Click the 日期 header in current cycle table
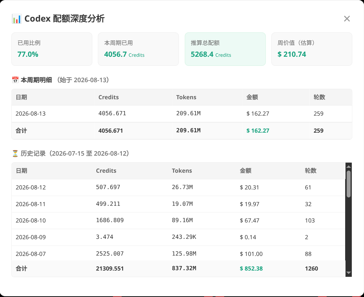Screen dimensions: 364x297 pyautogui.click(x=21, y=97)
